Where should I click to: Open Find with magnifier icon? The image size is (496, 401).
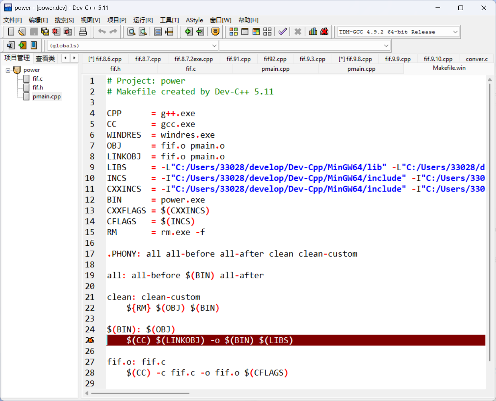(x=132, y=31)
